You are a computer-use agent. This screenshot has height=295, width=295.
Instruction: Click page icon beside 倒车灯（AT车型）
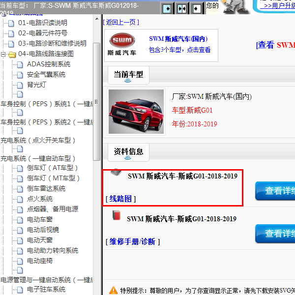[x=20, y=168]
